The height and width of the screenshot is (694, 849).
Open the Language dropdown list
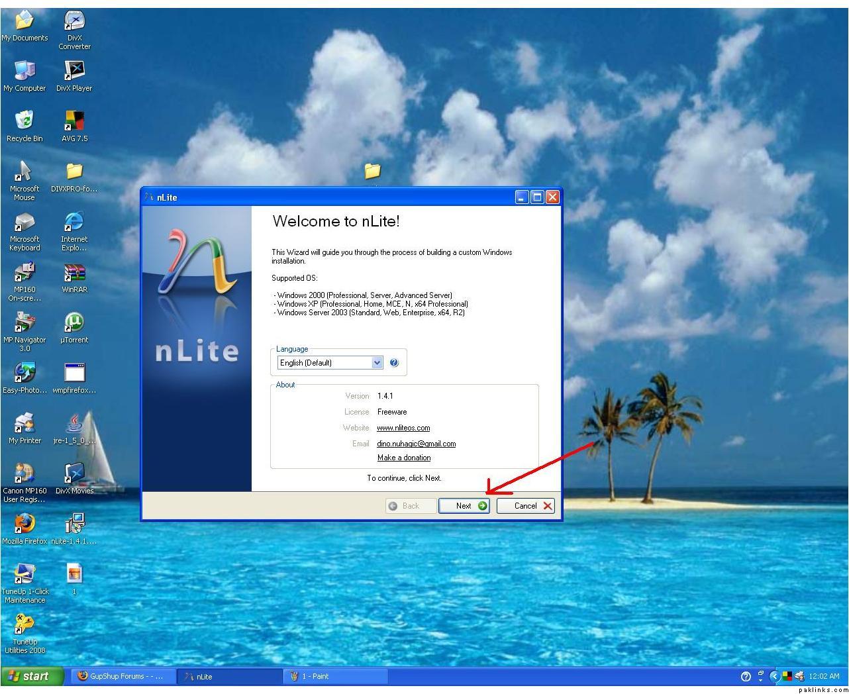[x=377, y=362]
